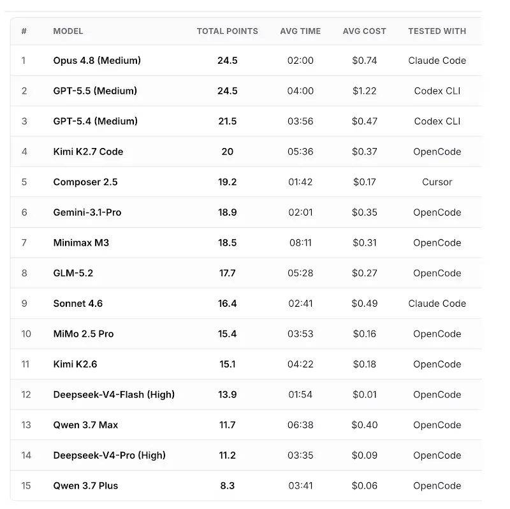
Task: Click the MODEL column header
Action: [68, 31]
